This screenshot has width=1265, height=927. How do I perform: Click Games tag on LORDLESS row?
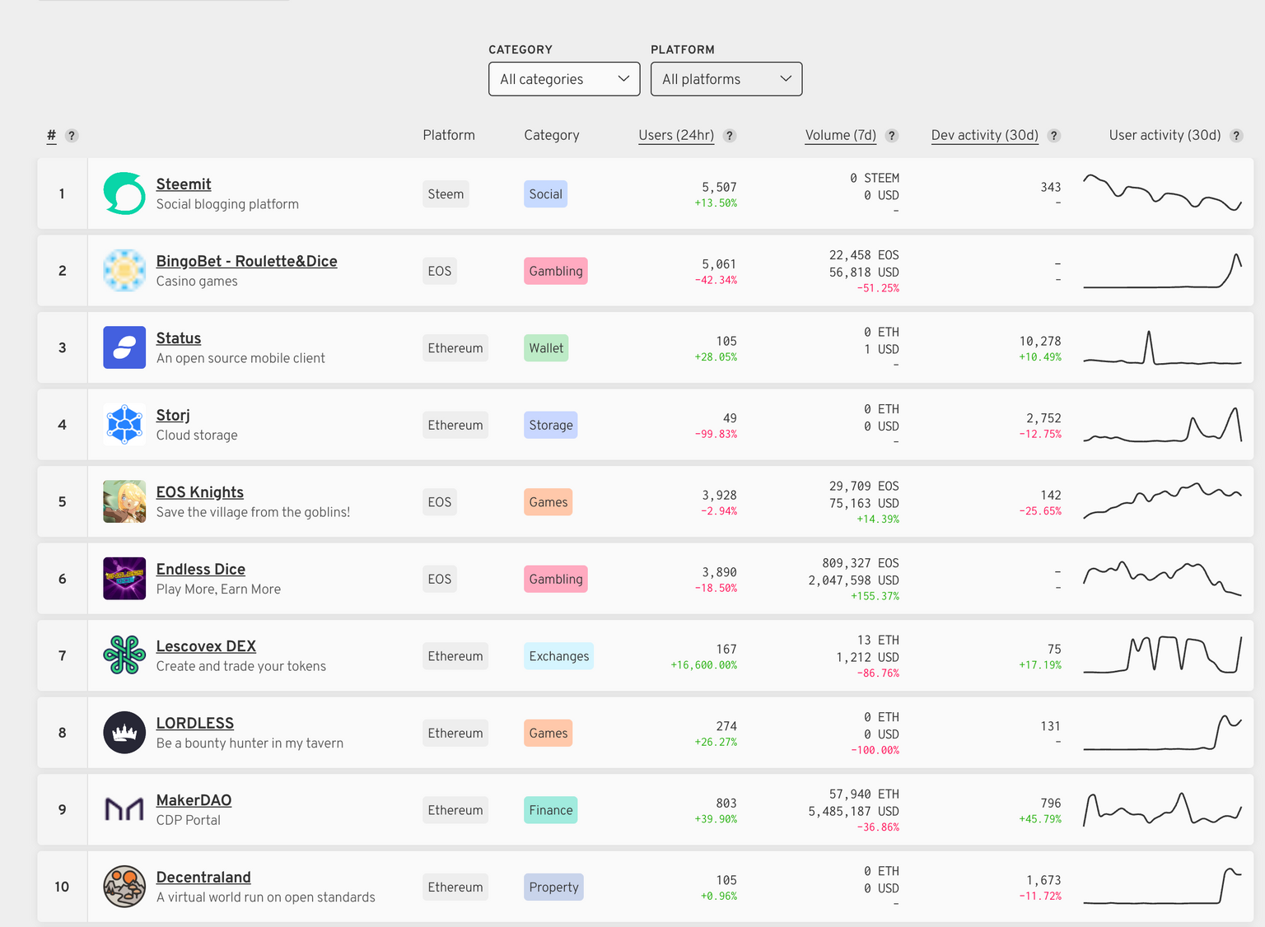coord(548,733)
